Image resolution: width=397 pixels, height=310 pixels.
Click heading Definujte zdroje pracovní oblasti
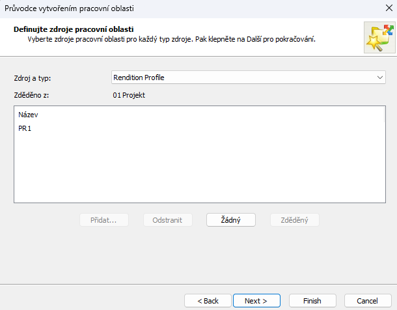click(74, 30)
